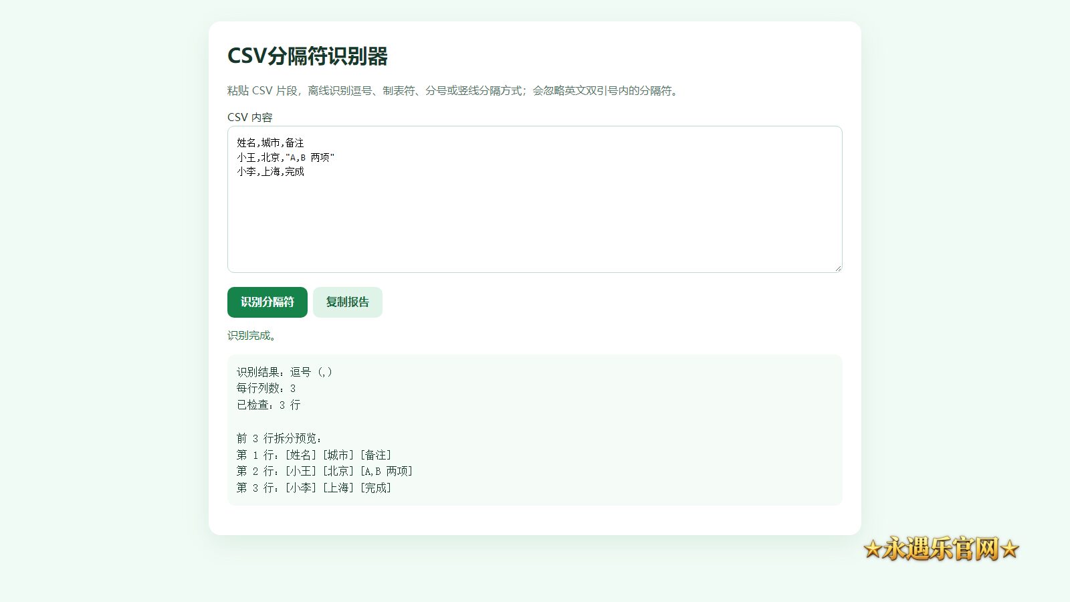Screen dimensions: 1070x602
Task: Click the input line 姓名,城市,备注
Action: (271, 143)
